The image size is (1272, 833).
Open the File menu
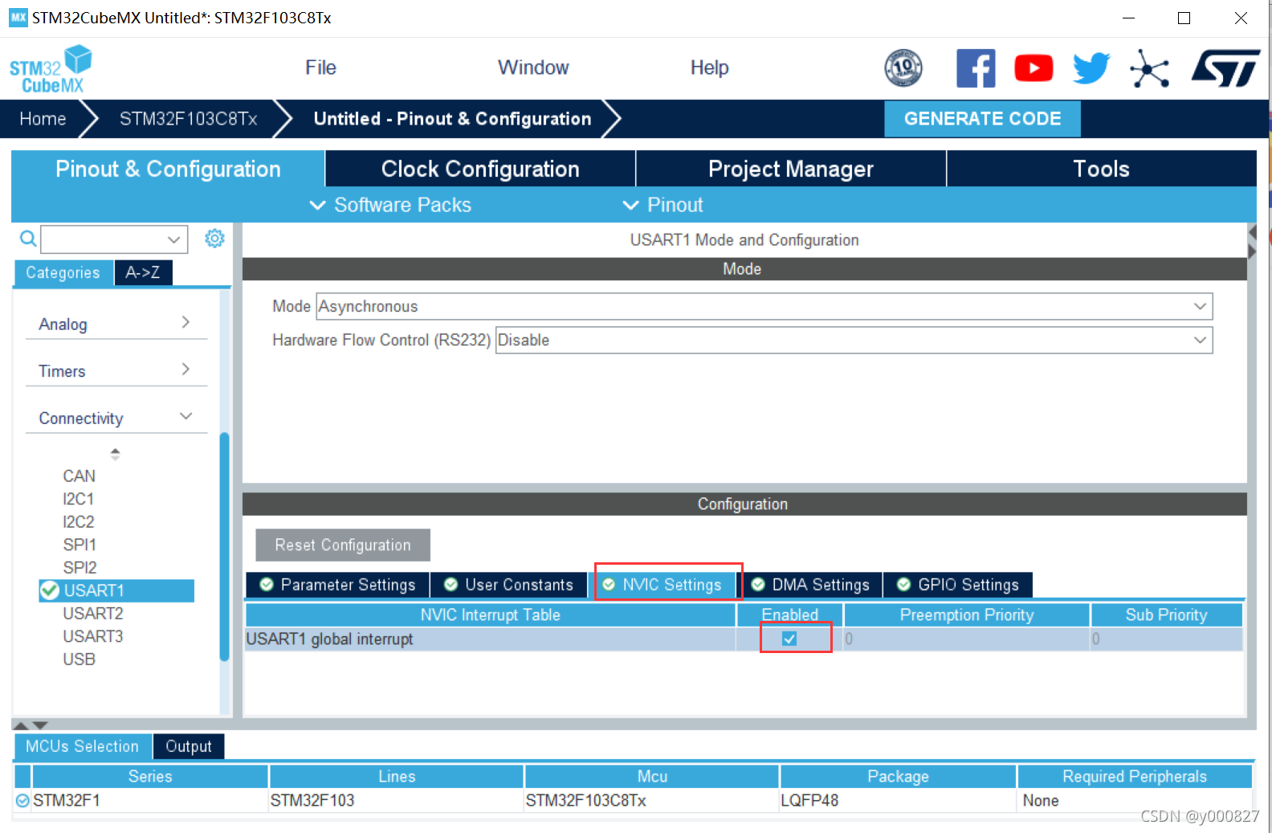tap(320, 67)
